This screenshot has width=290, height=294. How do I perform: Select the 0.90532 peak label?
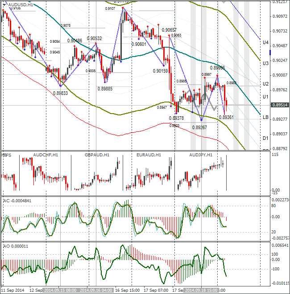pos(94,38)
